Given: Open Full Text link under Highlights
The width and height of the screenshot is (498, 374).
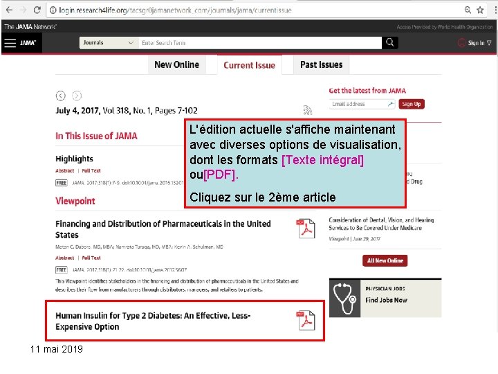Looking at the screenshot, I should (91, 171).
